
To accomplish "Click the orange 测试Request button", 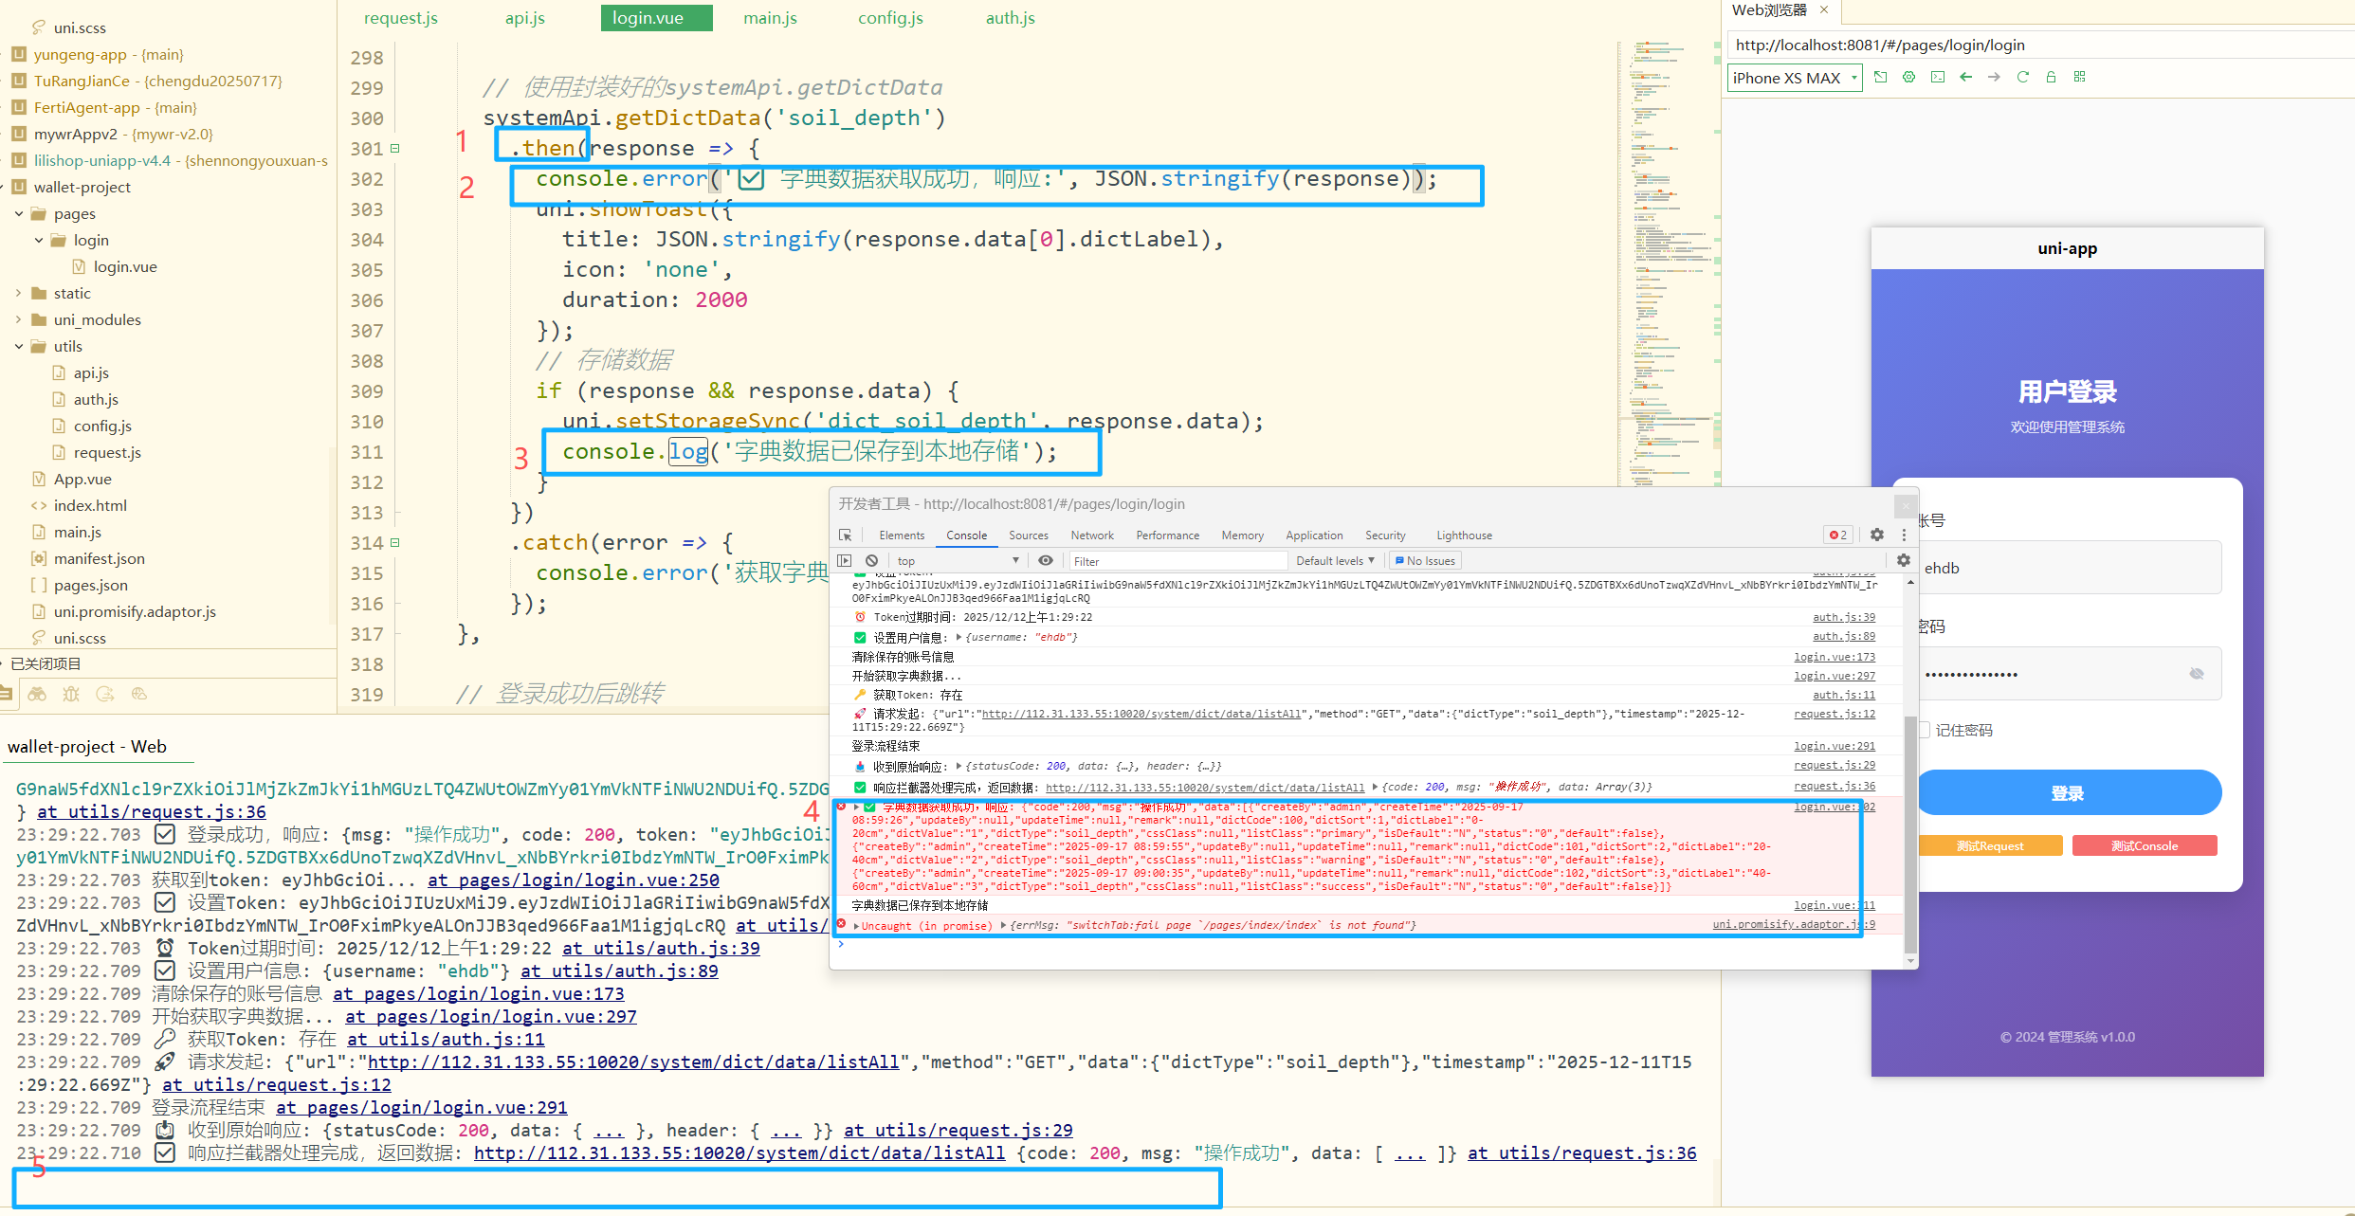I will pyautogui.click(x=1989, y=846).
